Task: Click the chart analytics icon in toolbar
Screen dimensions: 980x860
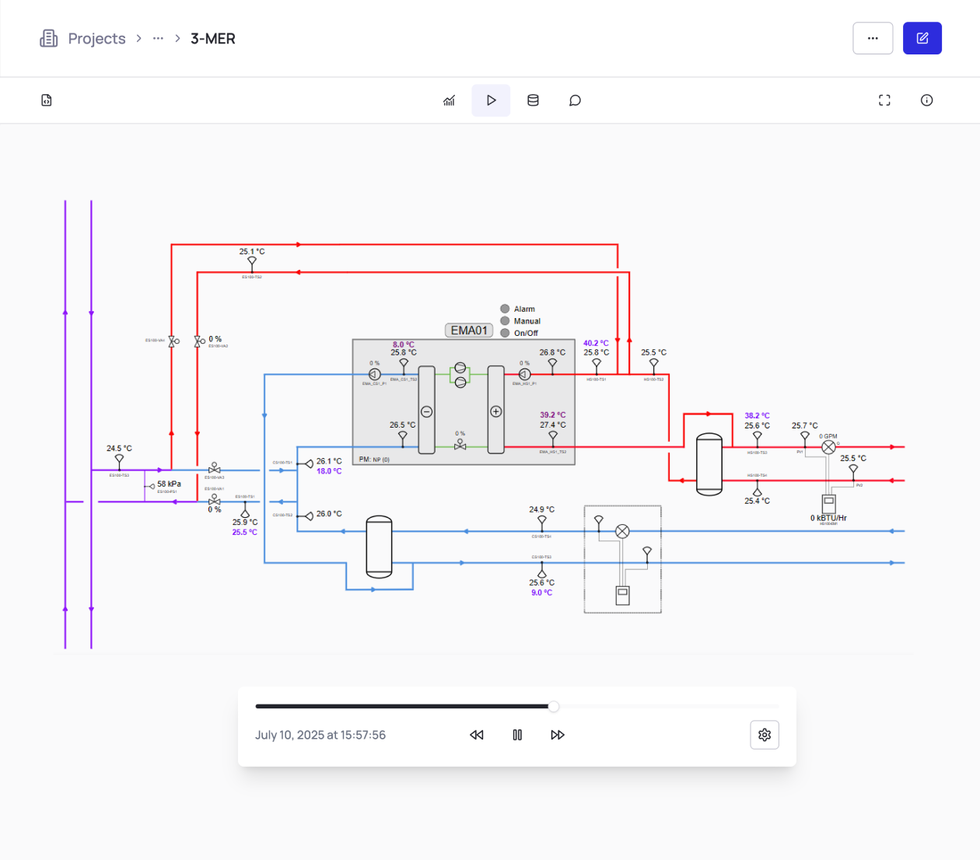Action: [450, 100]
